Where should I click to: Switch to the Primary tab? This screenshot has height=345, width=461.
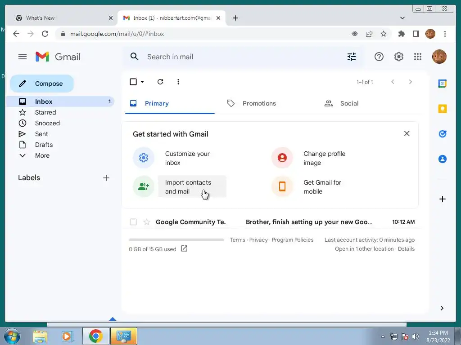pos(170,103)
